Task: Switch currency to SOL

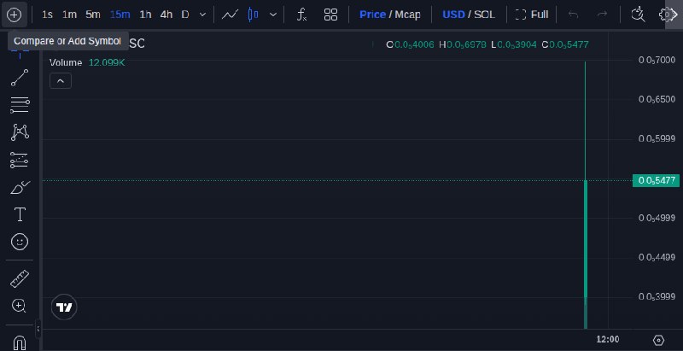Action: pos(484,15)
